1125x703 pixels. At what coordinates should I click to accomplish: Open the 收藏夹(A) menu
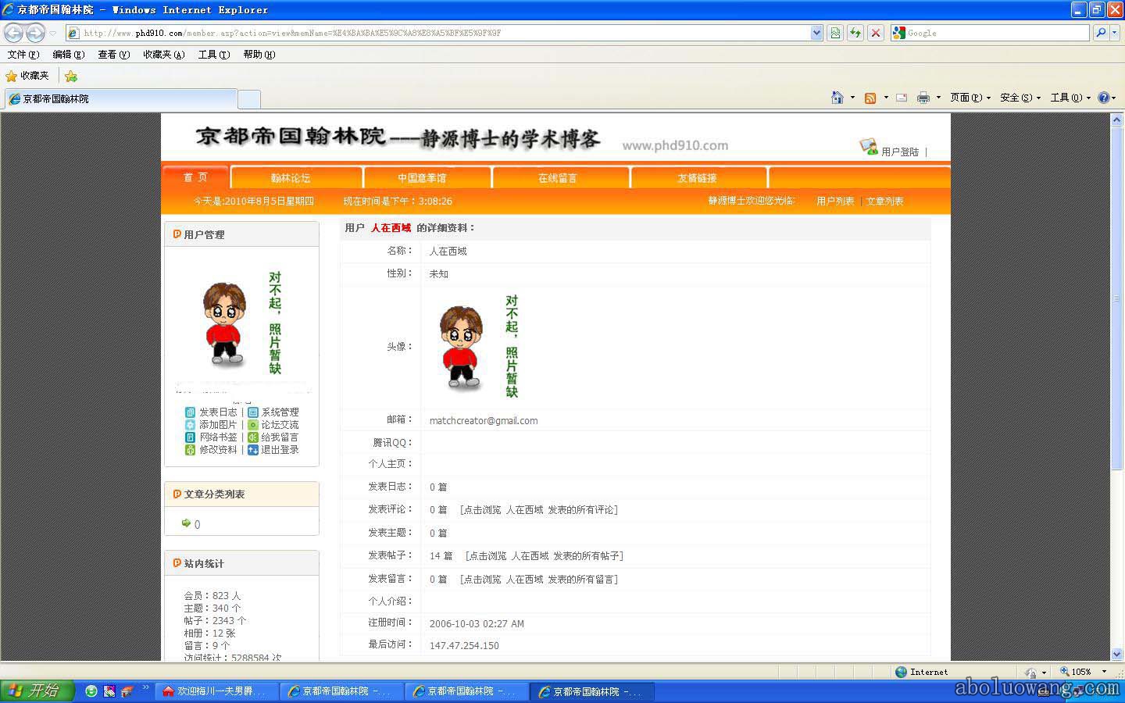pos(163,55)
